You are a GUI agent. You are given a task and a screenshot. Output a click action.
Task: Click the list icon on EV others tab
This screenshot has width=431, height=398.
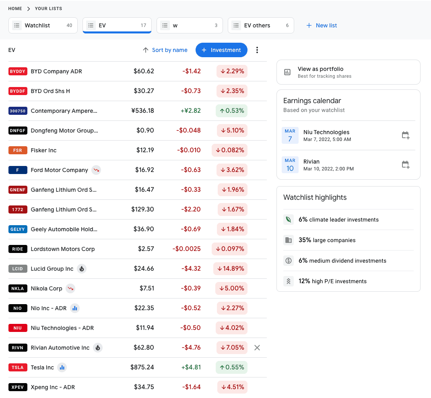pos(236,25)
